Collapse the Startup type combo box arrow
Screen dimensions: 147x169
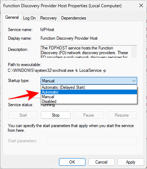click(134, 81)
